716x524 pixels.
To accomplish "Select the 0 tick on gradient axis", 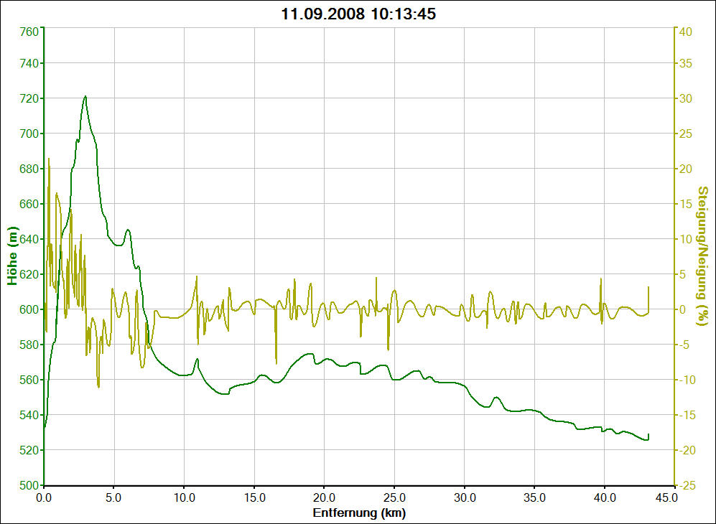I will point(684,309).
